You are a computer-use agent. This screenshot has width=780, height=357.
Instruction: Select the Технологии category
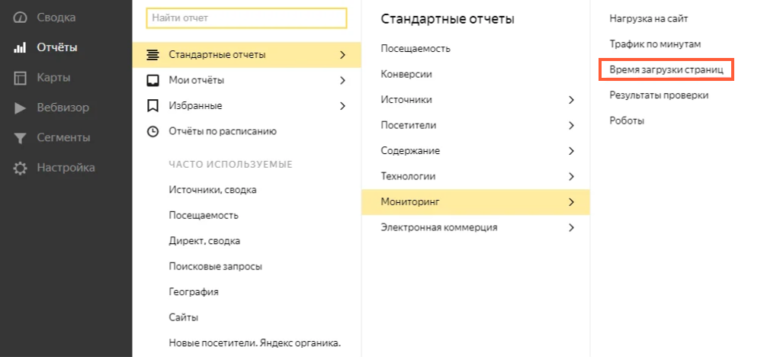click(x=476, y=177)
